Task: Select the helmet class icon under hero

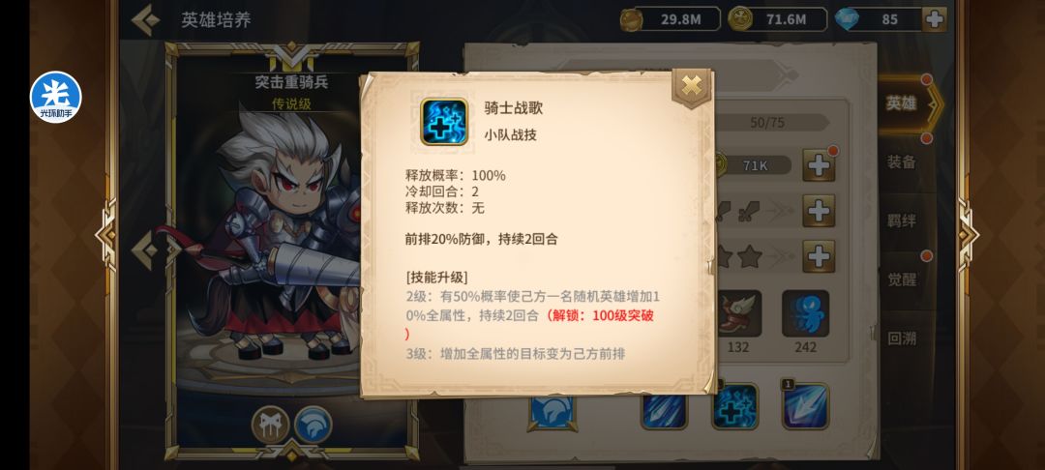Action: pos(313,425)
